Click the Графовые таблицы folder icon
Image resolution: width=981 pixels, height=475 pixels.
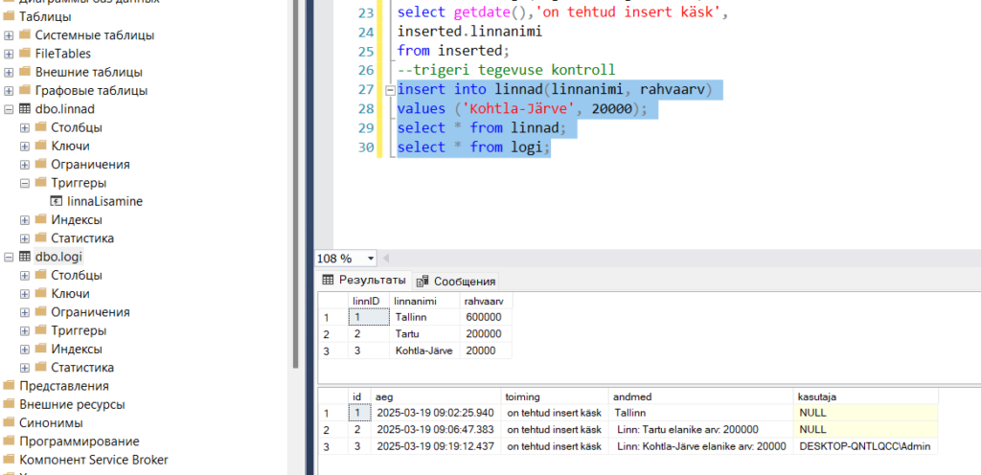point(24,91)
